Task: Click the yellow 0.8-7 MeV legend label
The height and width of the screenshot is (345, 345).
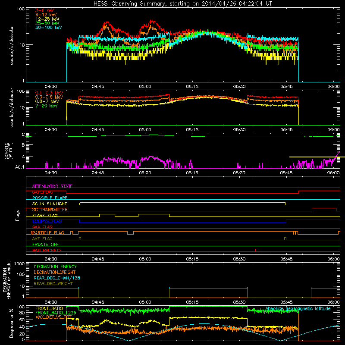Action: point(47,101)
